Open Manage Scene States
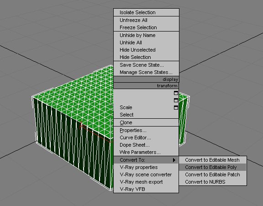The height and width of the screenshot is (206, 263). [x=146, y=72]
